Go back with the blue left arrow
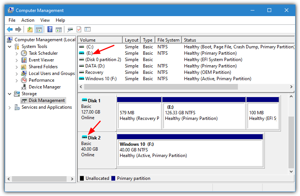This screenshot has height=196, width=300. click(10, 29)
